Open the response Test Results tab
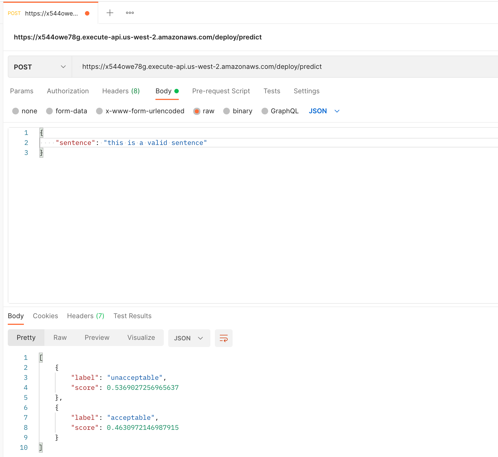The image size is (498, 457). click(x=132, y=316)
